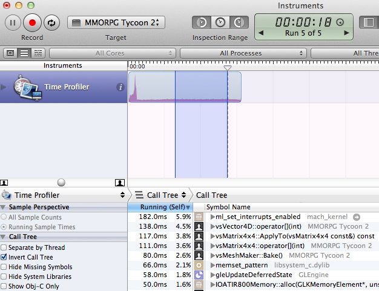This screenshot has height=291, width=379.
Task: Click the CPU usage spike in track graph
Action: tap(135, 87)
